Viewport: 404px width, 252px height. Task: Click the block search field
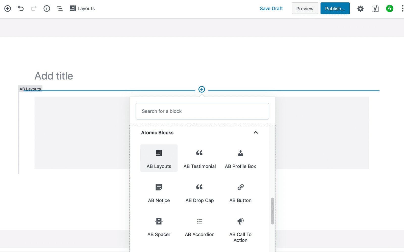point(202,111)
